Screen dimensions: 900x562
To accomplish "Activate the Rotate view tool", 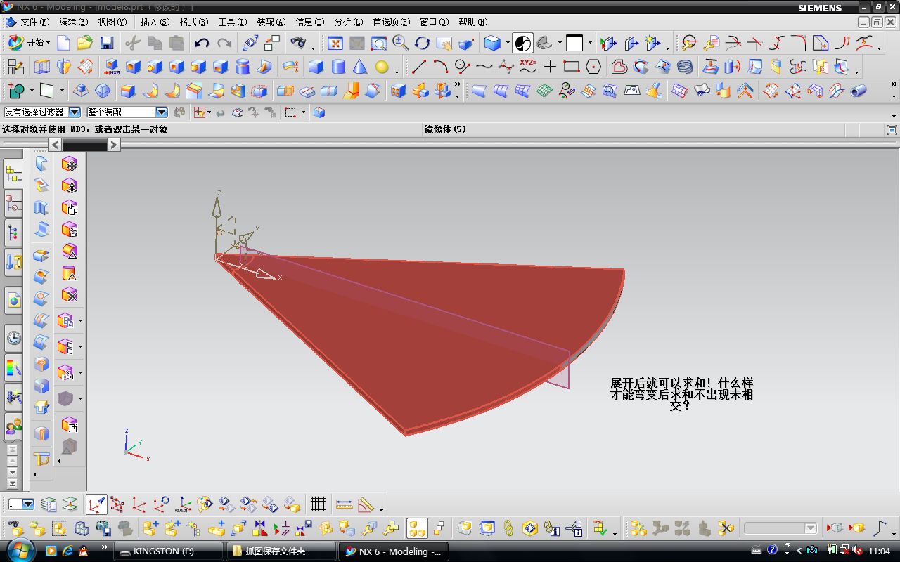I will 423,43.
